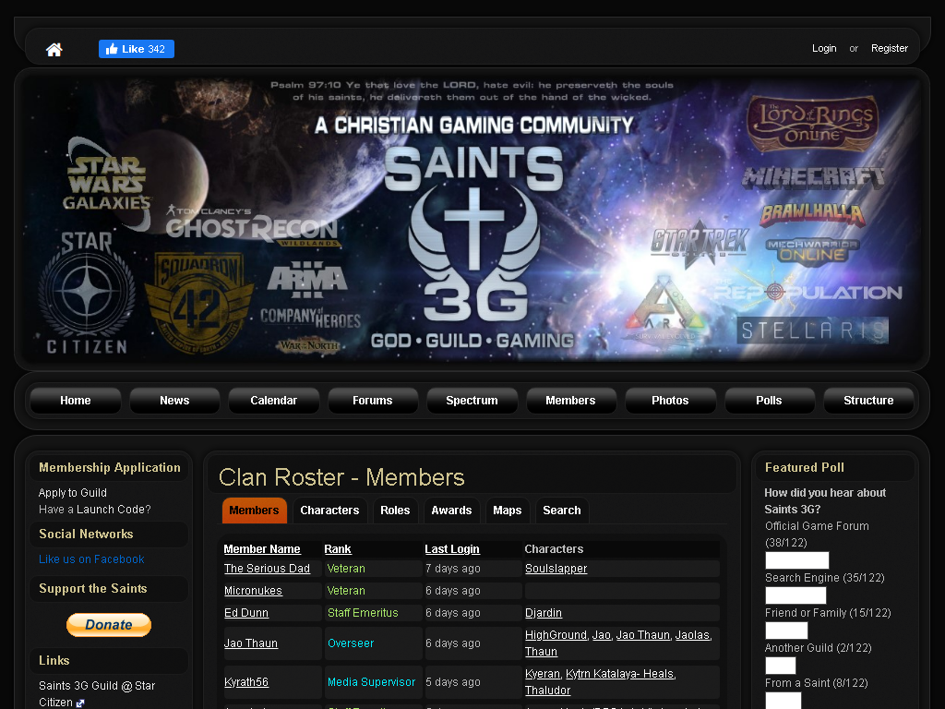Sort roster by Last Login
945x709 pixels.
tap(452, 549)
